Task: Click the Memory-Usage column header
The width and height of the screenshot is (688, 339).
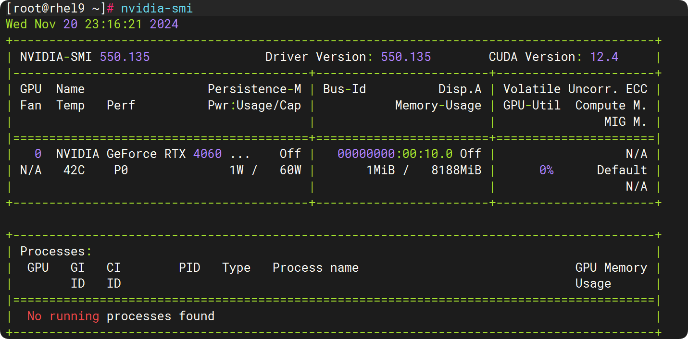Action: [x=438, y=105]
